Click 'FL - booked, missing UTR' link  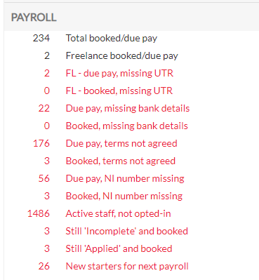coord(119,91)
